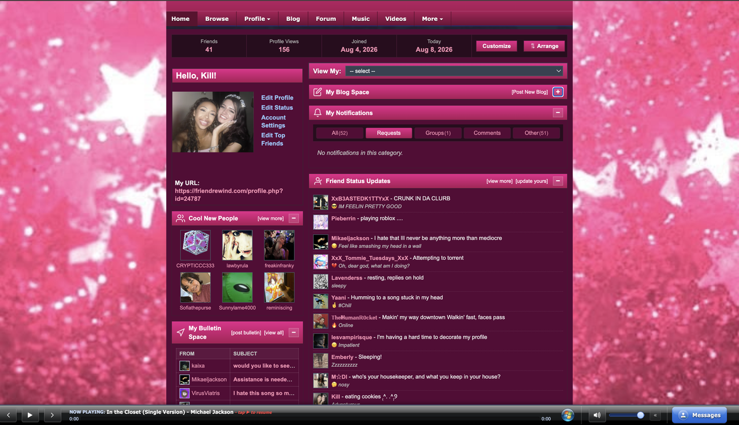Screen dimensions: 739x425
Task: Click view all bulletins link
Action: (274, 333)
